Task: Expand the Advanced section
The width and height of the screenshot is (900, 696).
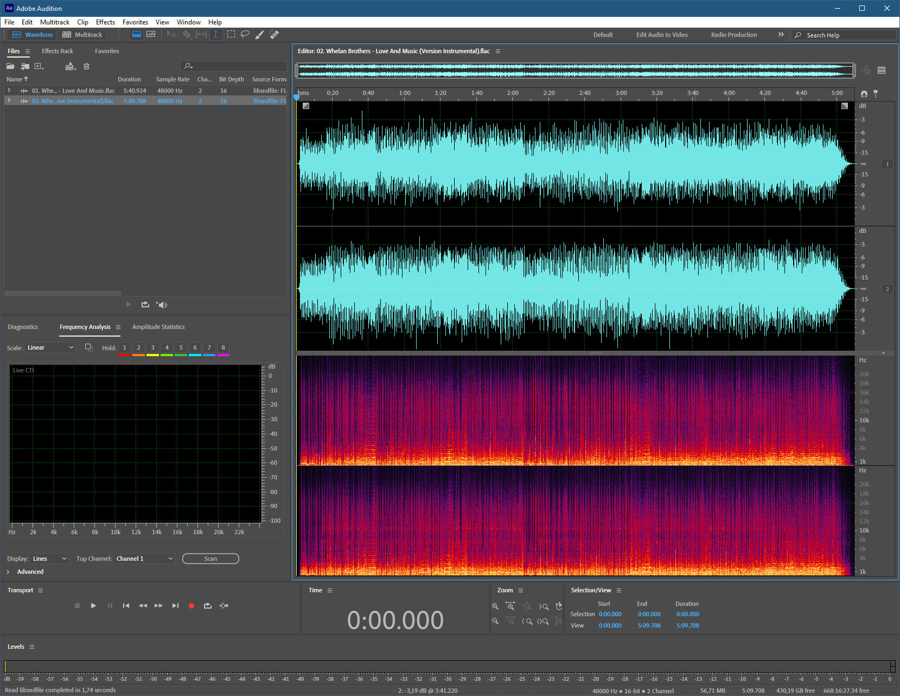Action: [x=8, y=572]
